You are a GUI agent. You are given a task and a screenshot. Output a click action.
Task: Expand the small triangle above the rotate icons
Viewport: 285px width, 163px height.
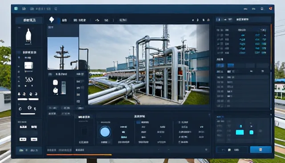click(19, 104)
